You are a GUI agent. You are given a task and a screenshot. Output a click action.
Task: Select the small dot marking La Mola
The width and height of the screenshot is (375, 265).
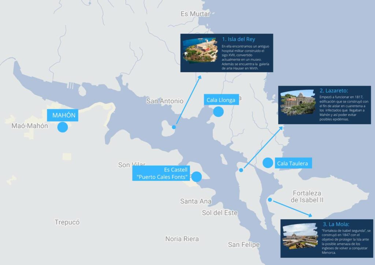[x=270, y=200]
